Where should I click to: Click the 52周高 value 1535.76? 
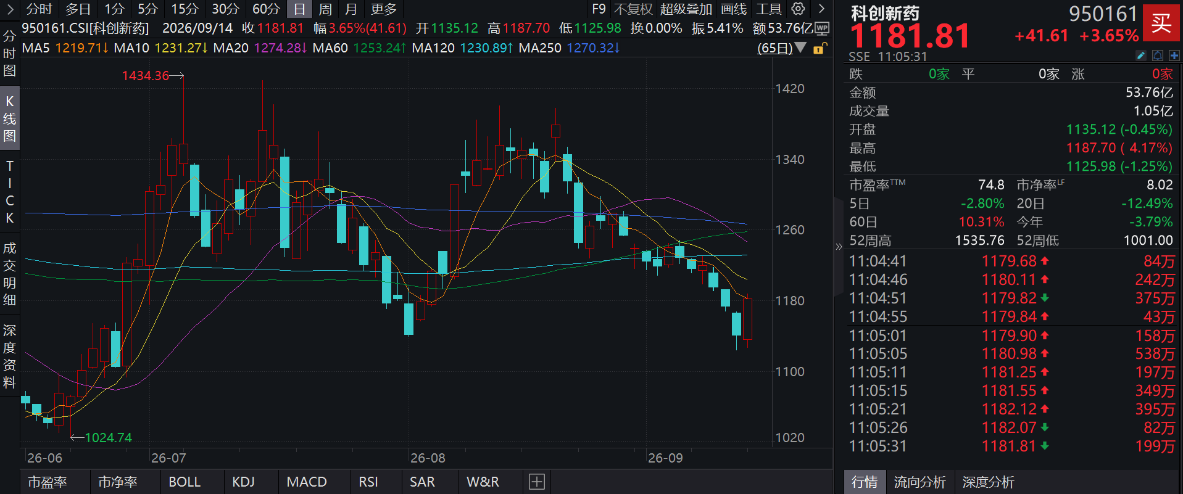979,240
